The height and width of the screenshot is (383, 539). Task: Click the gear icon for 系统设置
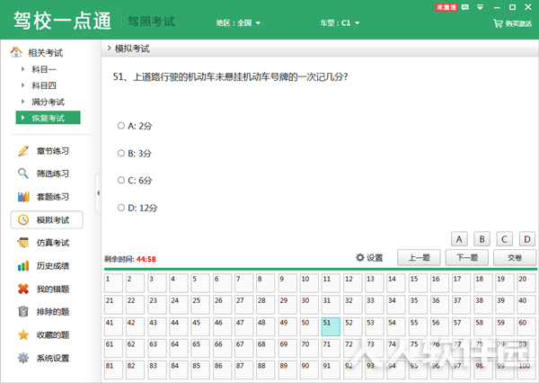23,358
